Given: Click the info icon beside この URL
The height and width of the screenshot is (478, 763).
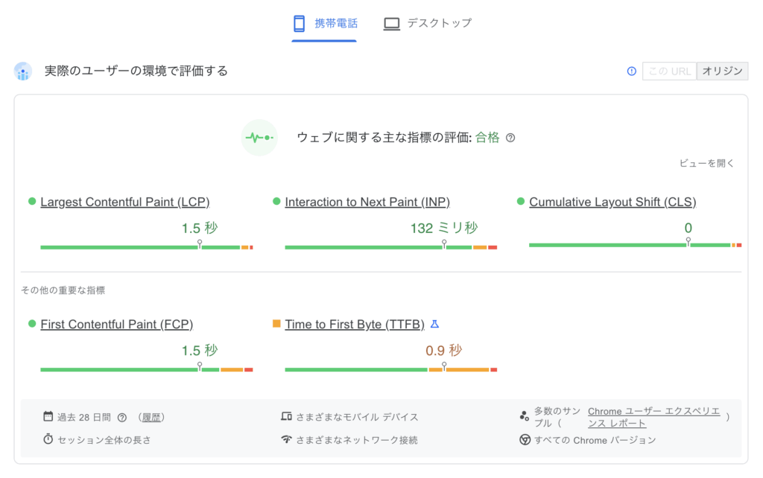Looking at the screenshot, I should [632, 71].
